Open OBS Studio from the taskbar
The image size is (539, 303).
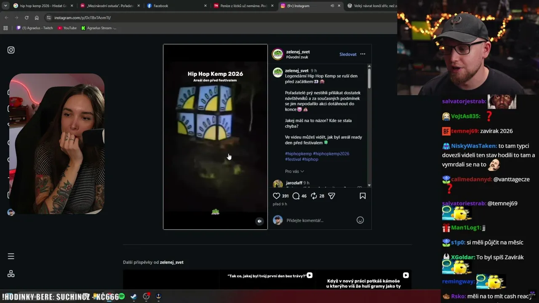click(x=146, y=296)
